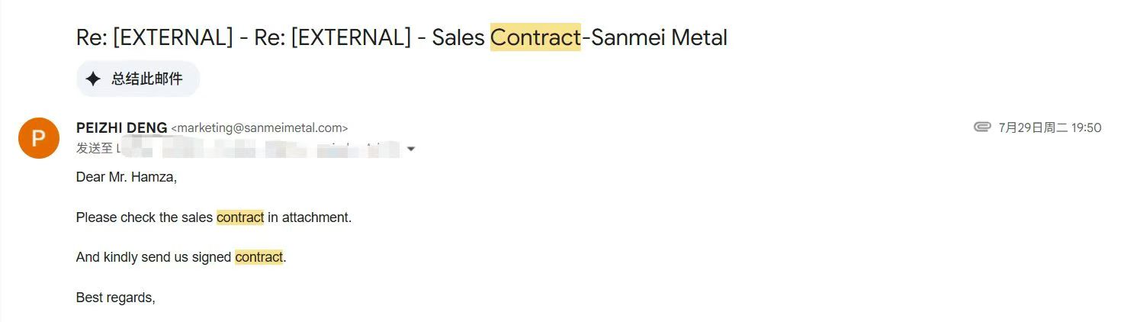Click the sparkle icon beside 总结此邮件
1121x322 pixels.
[93, 79]
